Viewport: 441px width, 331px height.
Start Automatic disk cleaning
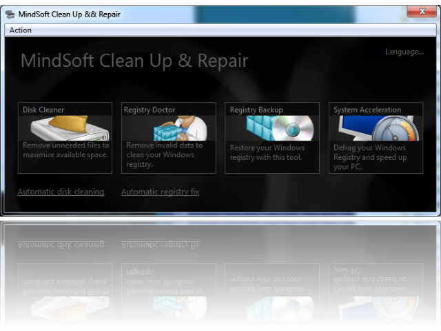tap(61, 192)
